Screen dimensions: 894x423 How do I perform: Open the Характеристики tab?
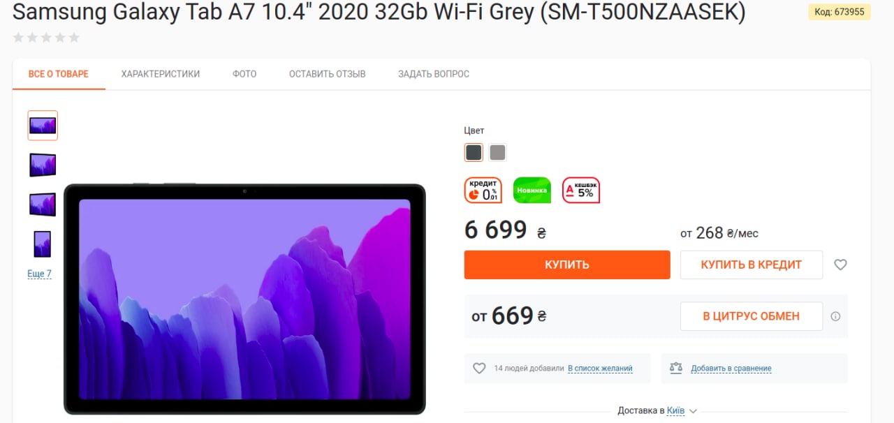161,74
